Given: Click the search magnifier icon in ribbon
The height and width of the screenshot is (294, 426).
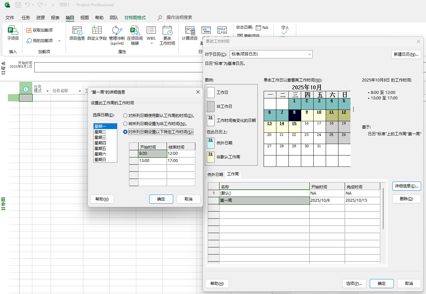Looking at the screenshot, I should [160, 18].
